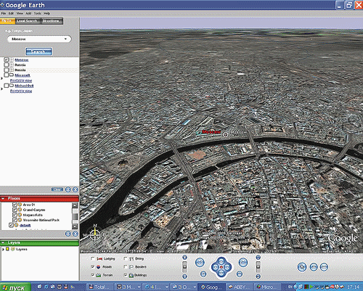The image size is (363, 291).
Task: Open the File menu
Action: pyautogui.click(x=4, y=13)
